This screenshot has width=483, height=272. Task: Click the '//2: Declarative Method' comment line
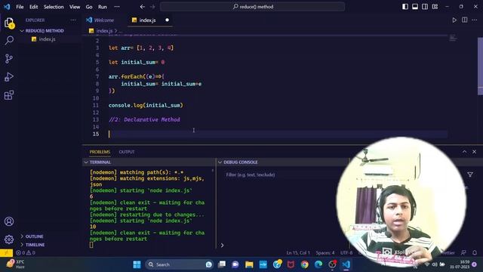(x=144, y=119)
